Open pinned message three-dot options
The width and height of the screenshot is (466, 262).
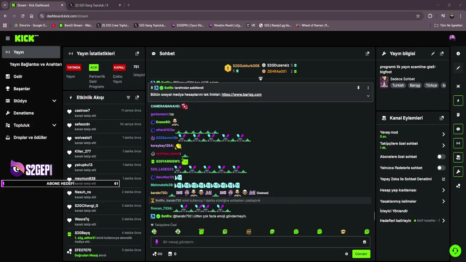coord(368,88)
